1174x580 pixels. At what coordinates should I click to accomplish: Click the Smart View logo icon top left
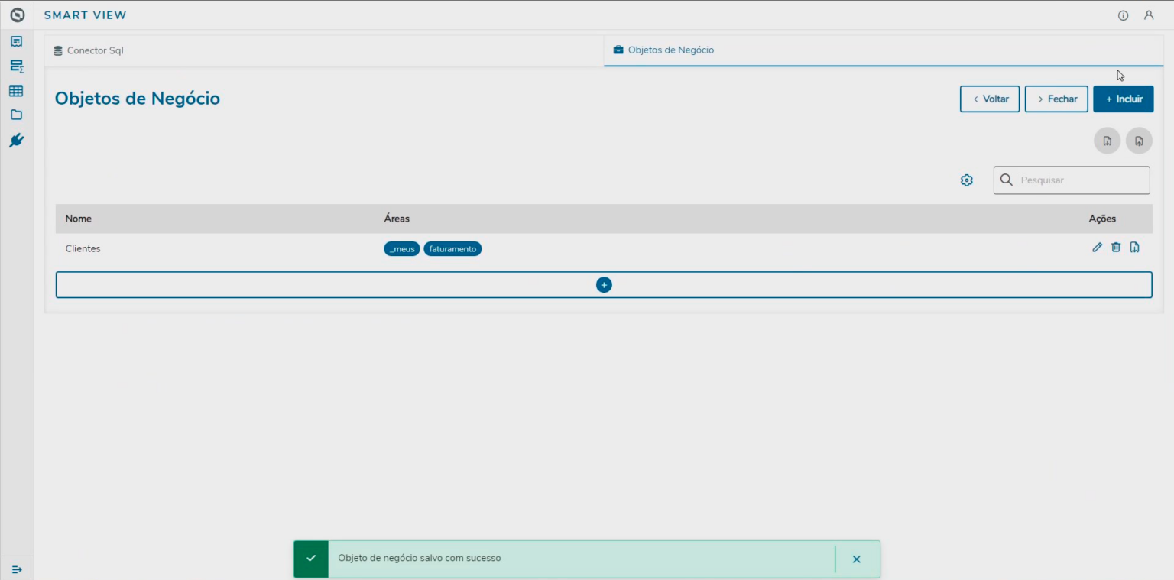17,15
